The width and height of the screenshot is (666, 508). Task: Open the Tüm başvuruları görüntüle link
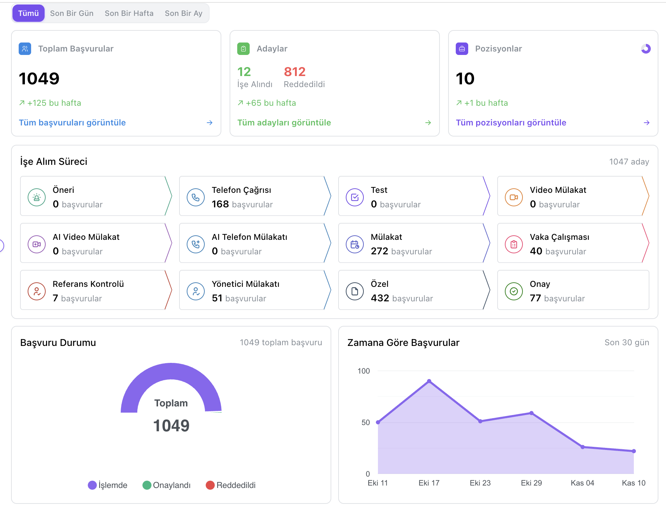pyautogui.click(x=72, y=123)
